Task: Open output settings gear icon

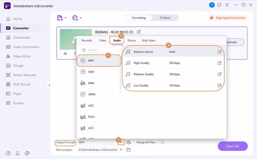Action: pos(129,142)
